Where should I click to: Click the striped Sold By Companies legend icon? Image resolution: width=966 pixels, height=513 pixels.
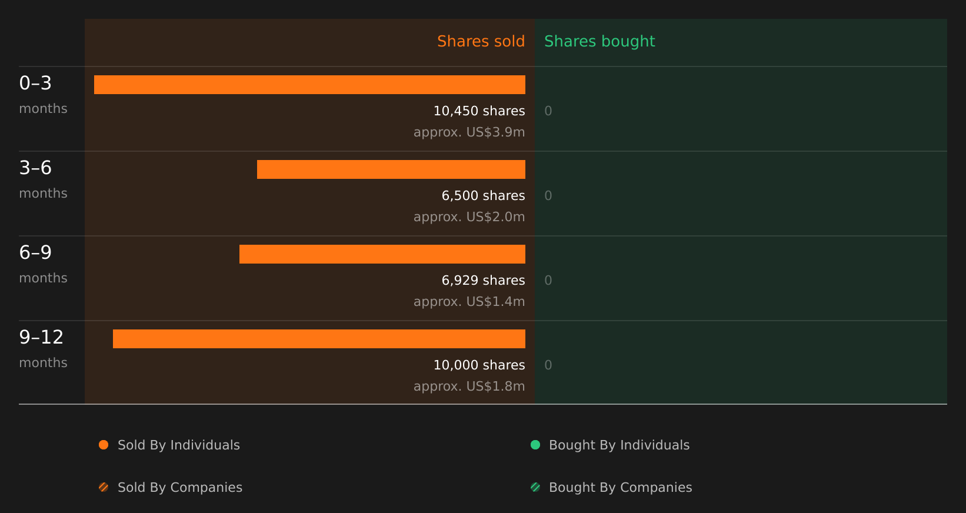(x=104, y=487)
